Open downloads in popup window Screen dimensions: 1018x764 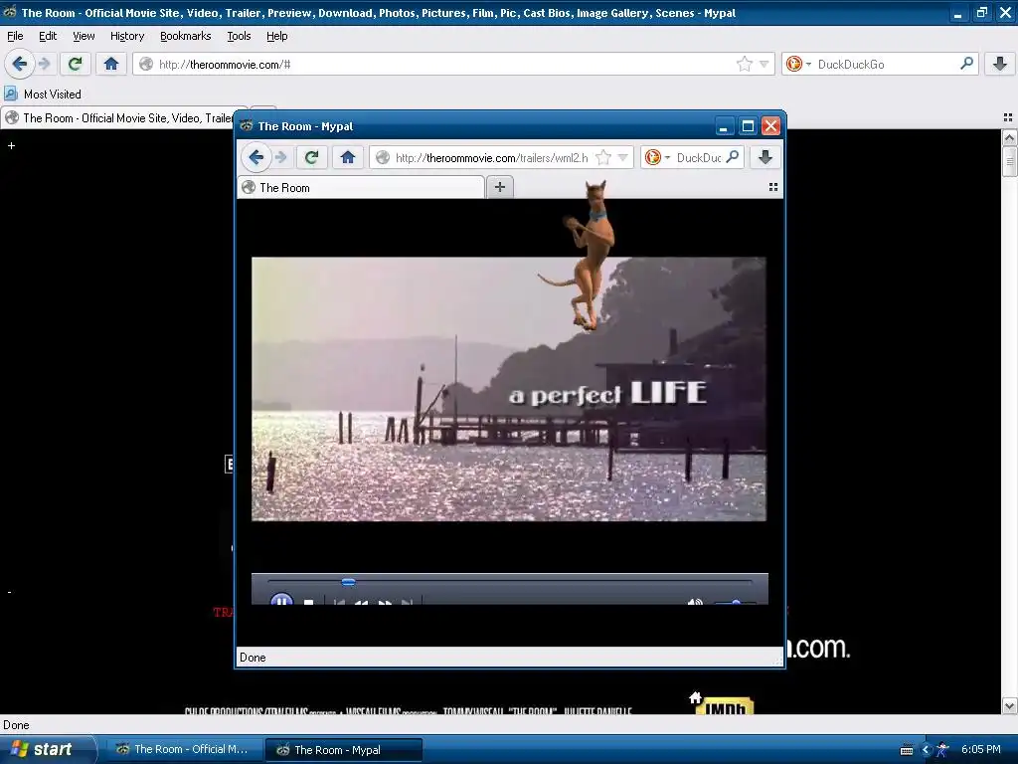coord(765,157)
